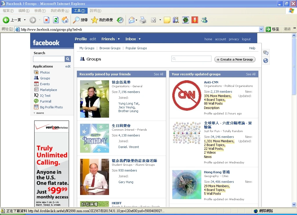Open the Happy Birthday group thumbnail

95,138
